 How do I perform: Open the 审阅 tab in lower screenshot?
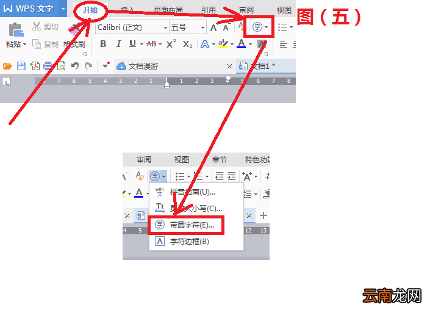click(x=144, y=160)
